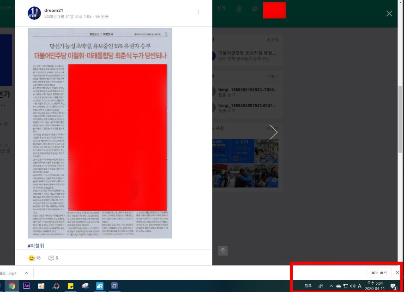Click the 링크 toolbar in taskbar
This screenshot has width=404, height=292.
[308, 286]
